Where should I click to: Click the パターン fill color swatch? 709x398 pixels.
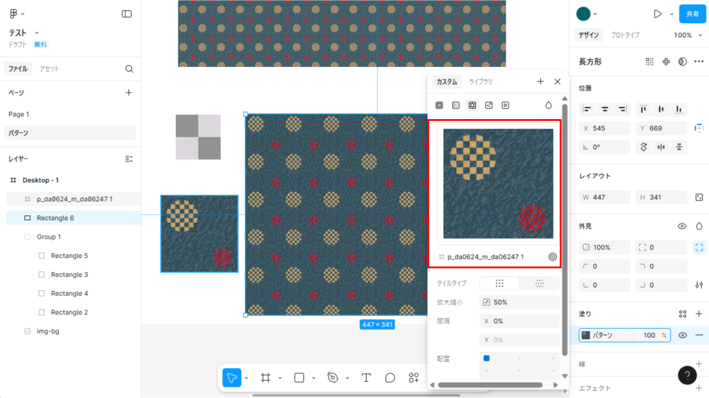point(586,335)
